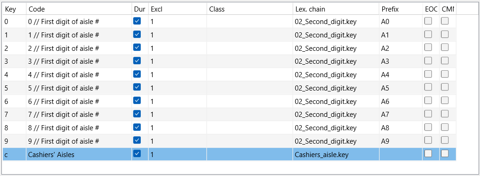Screen dimensions: 480x176
Task: Uncheck Dur for Cashiers' Aisles row
Action: click(x=137, y=154)
